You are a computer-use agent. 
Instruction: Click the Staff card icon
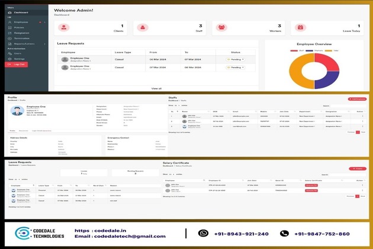(143, 27)
